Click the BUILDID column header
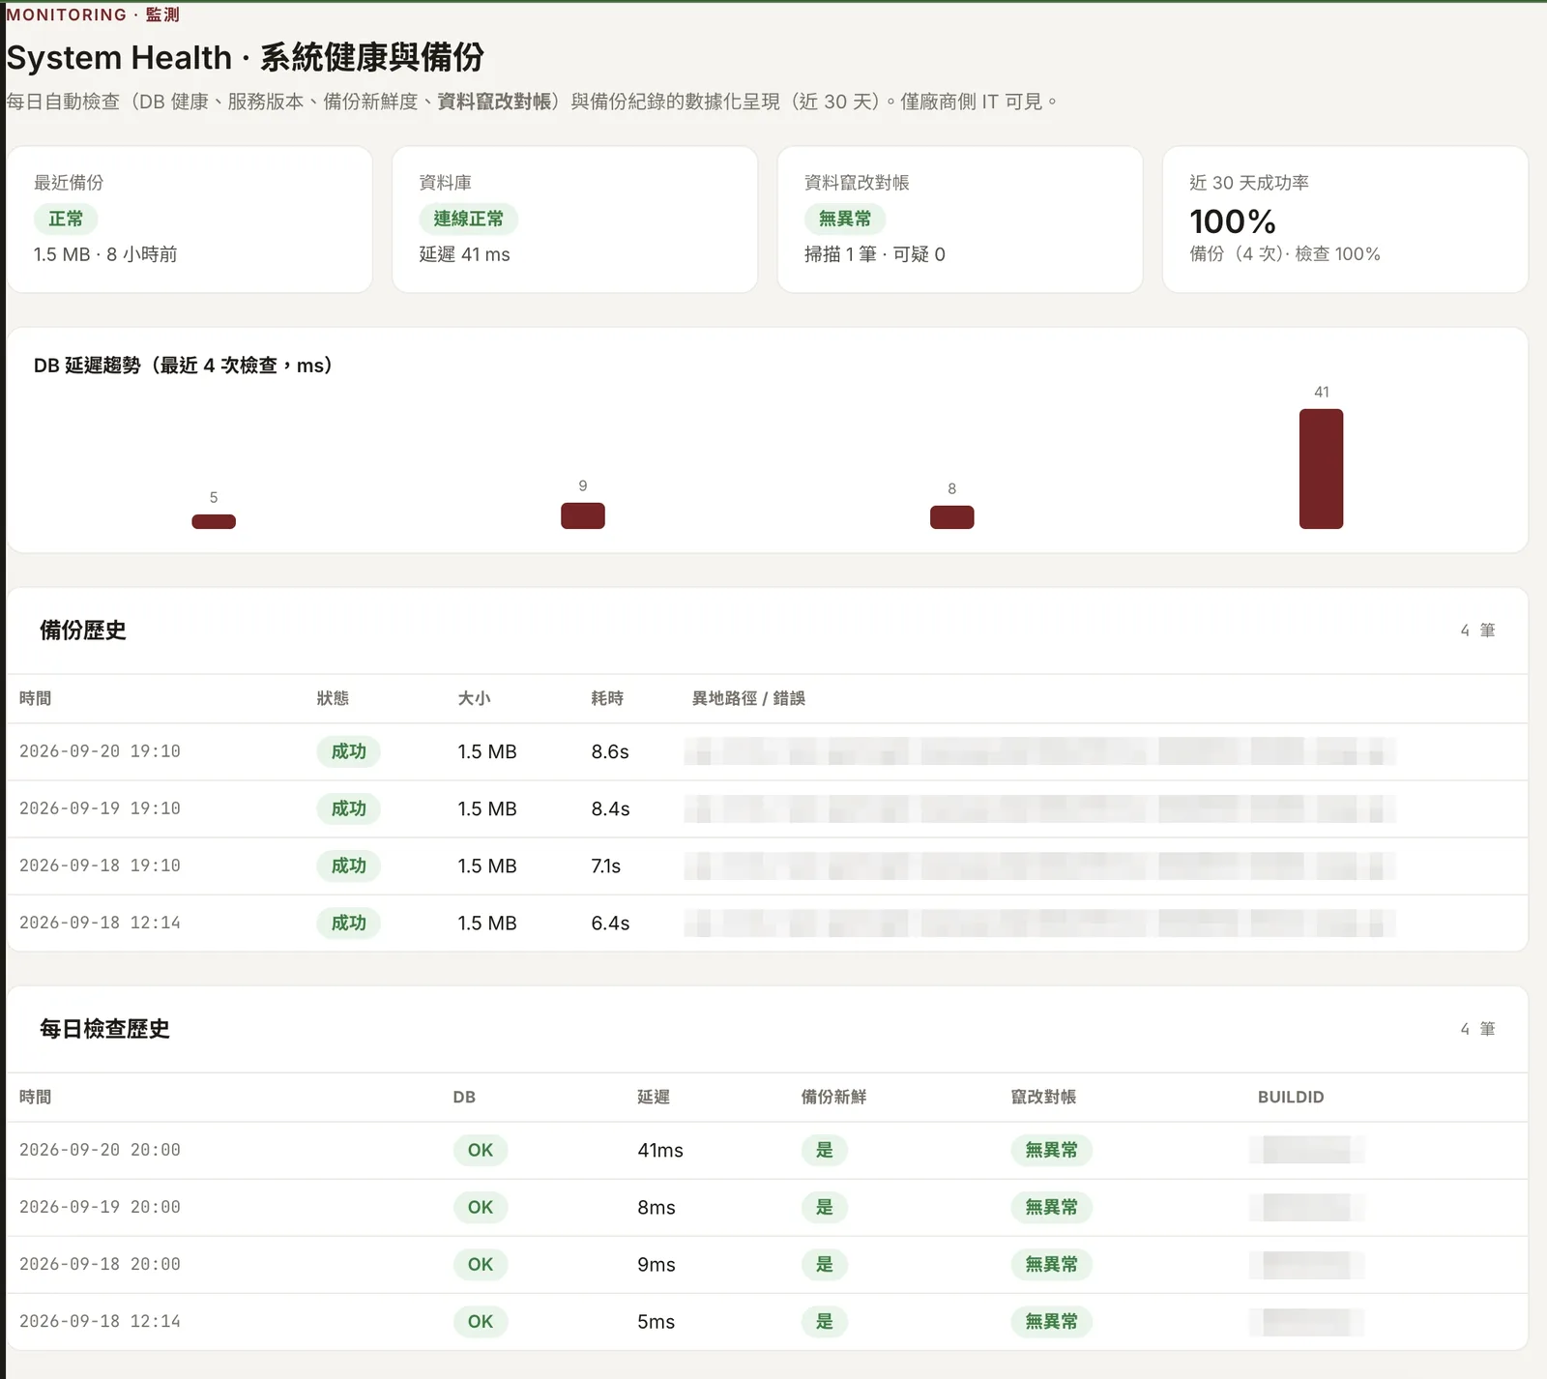 click(x=1291, y=1097)
